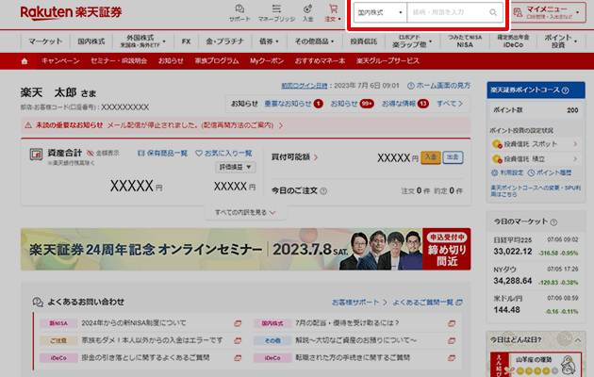Viewport: 594px width, 377px height.
Task: Expand the その他商品 menu
Action: [x=314, y=41]
